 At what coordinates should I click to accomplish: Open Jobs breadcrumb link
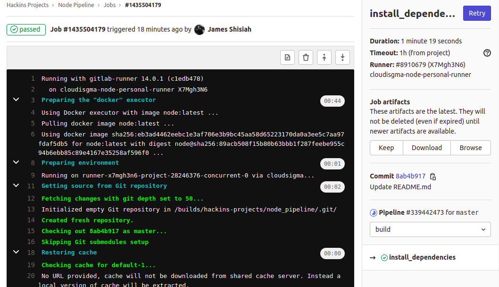[x=109, y=5]
